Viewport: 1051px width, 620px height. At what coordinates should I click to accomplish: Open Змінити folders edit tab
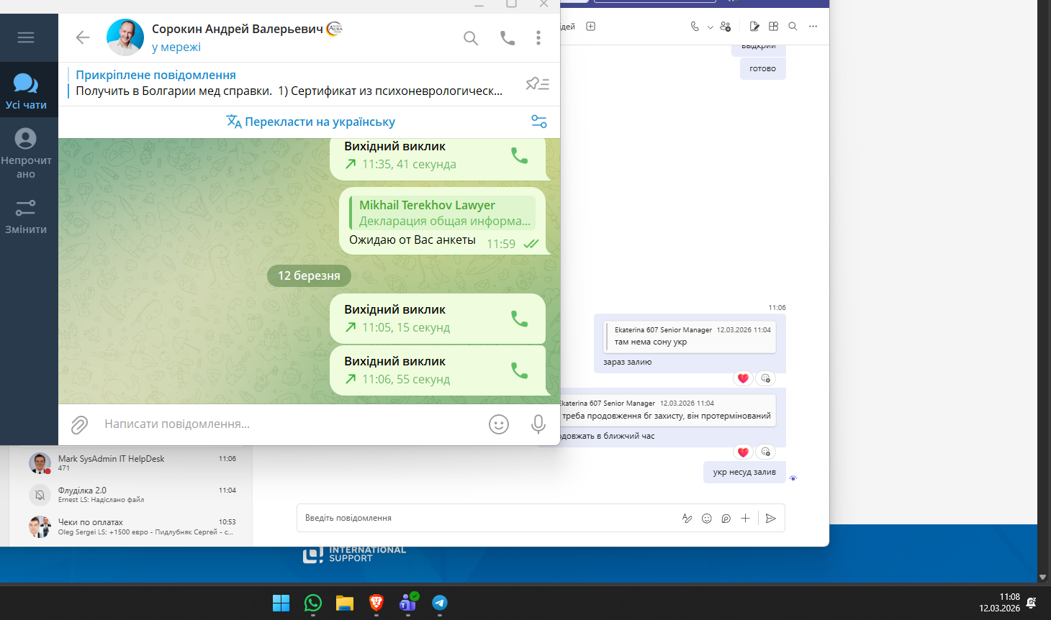click(26, 216)
